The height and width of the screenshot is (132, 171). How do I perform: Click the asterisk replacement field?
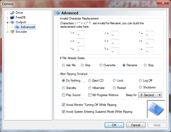point(81,49)
